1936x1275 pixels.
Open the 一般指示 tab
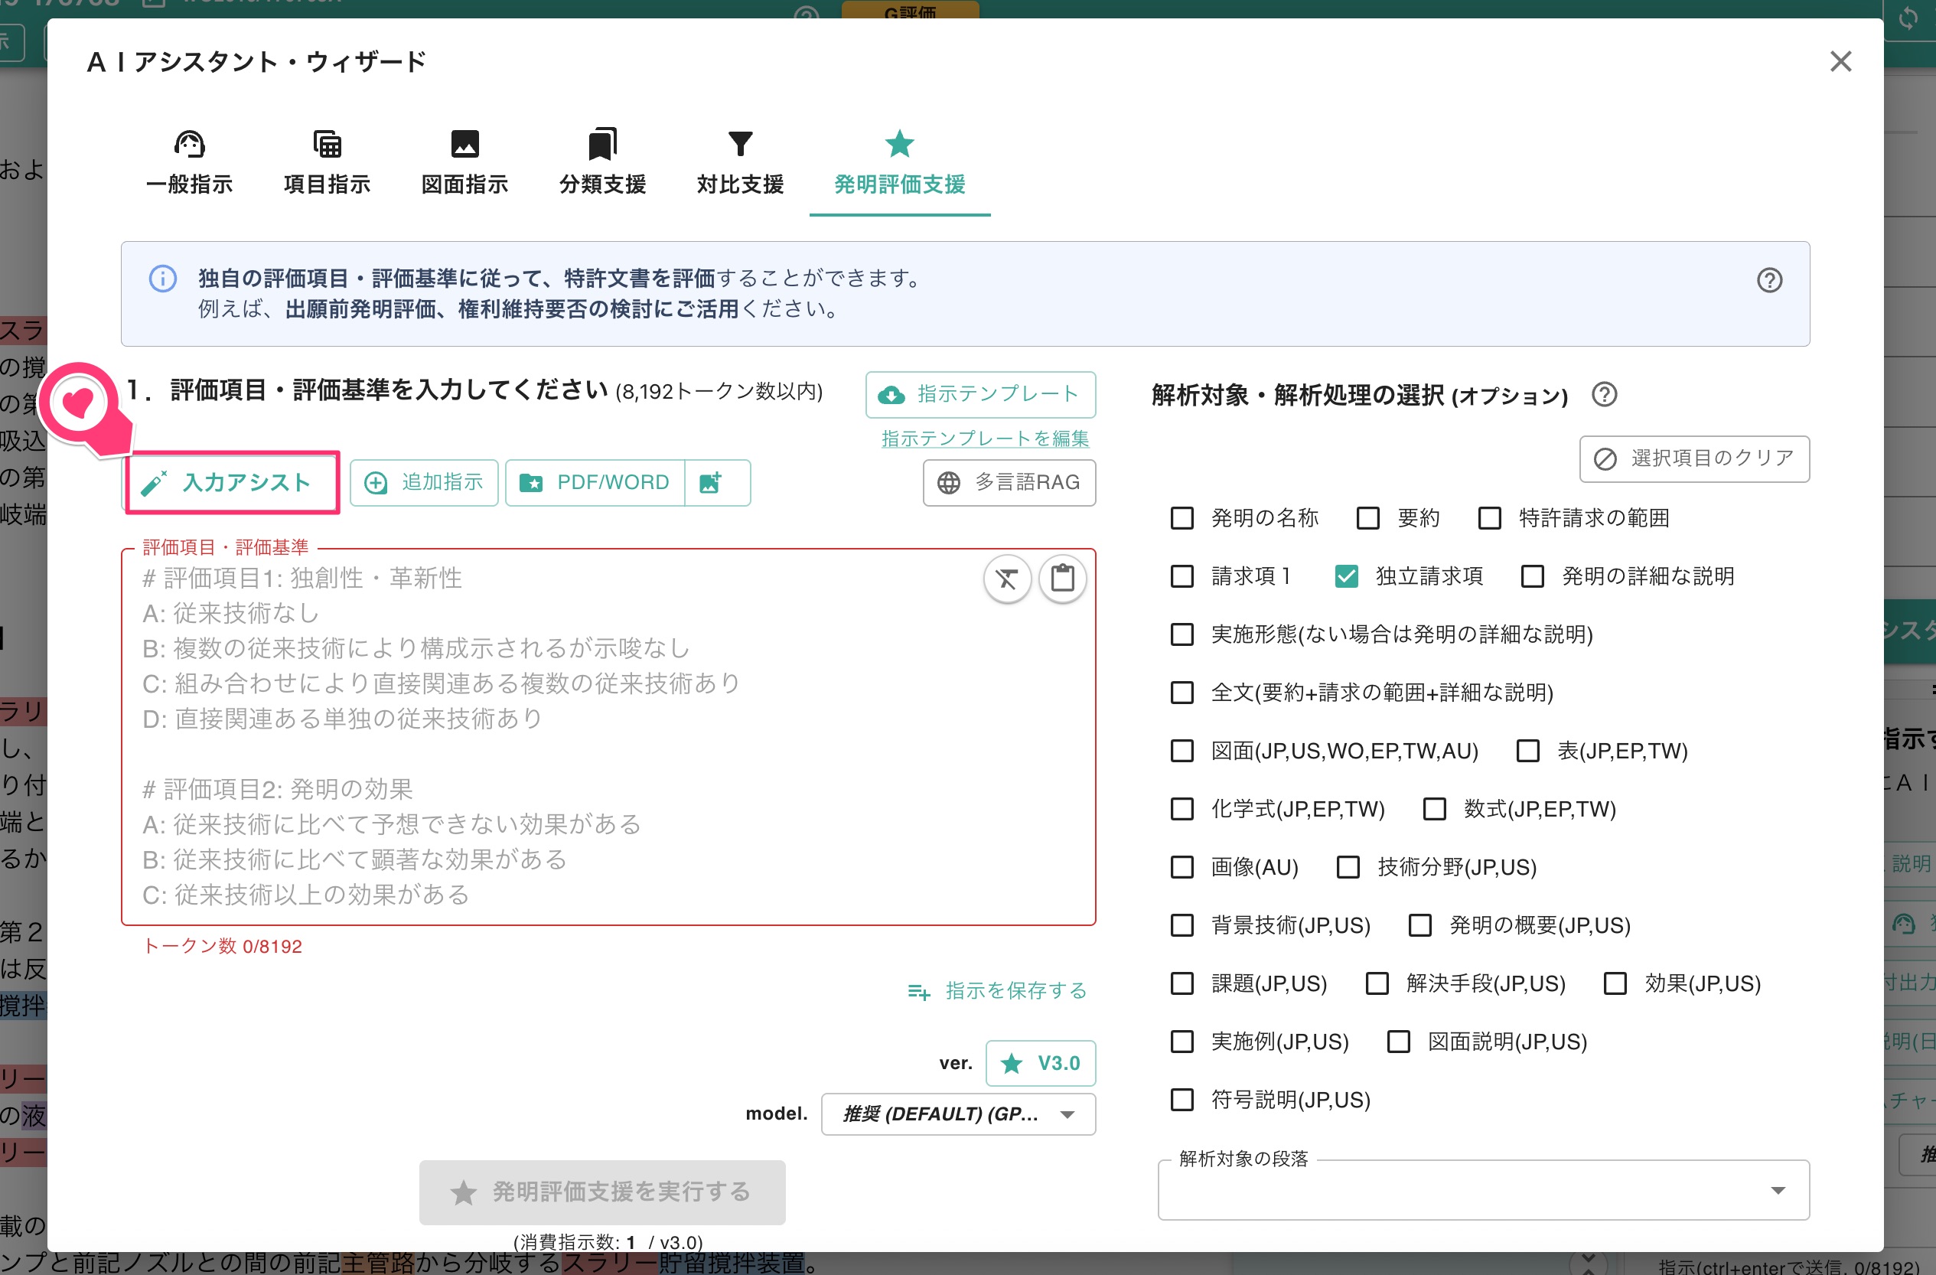[x=190, y=164]
